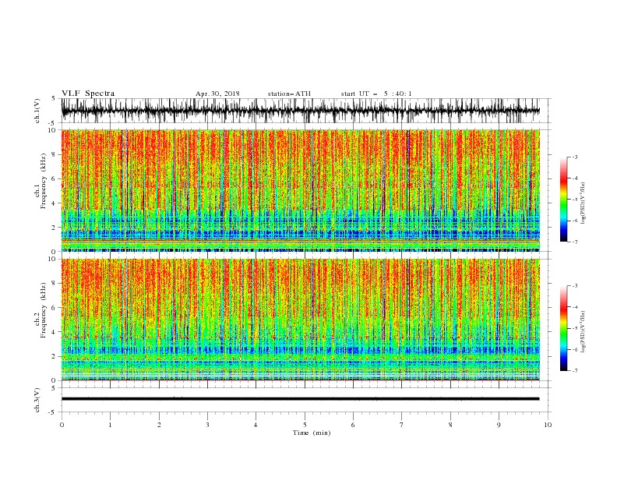Click the "Time (min)" axis label
Screen dimensions: 617x477
point(312,433)
